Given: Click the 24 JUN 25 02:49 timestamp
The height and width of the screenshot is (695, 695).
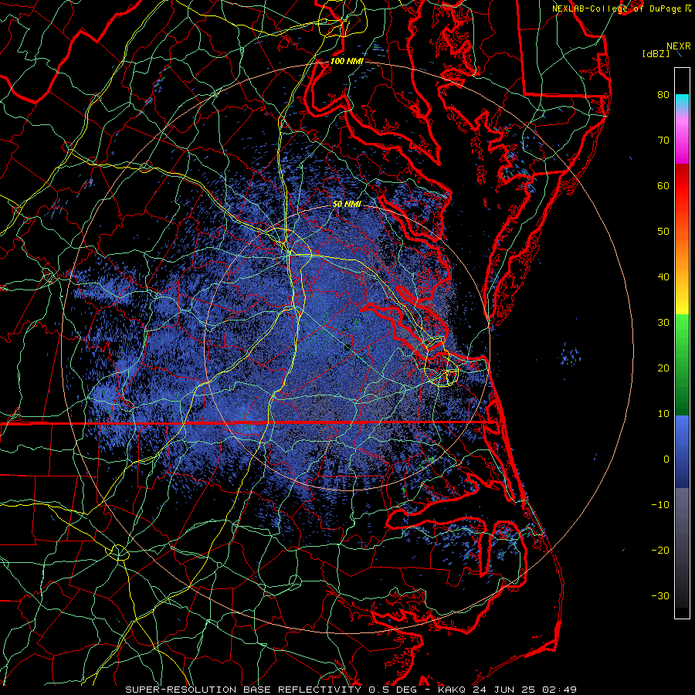Looking at the screenshot, I should (524, 690).
